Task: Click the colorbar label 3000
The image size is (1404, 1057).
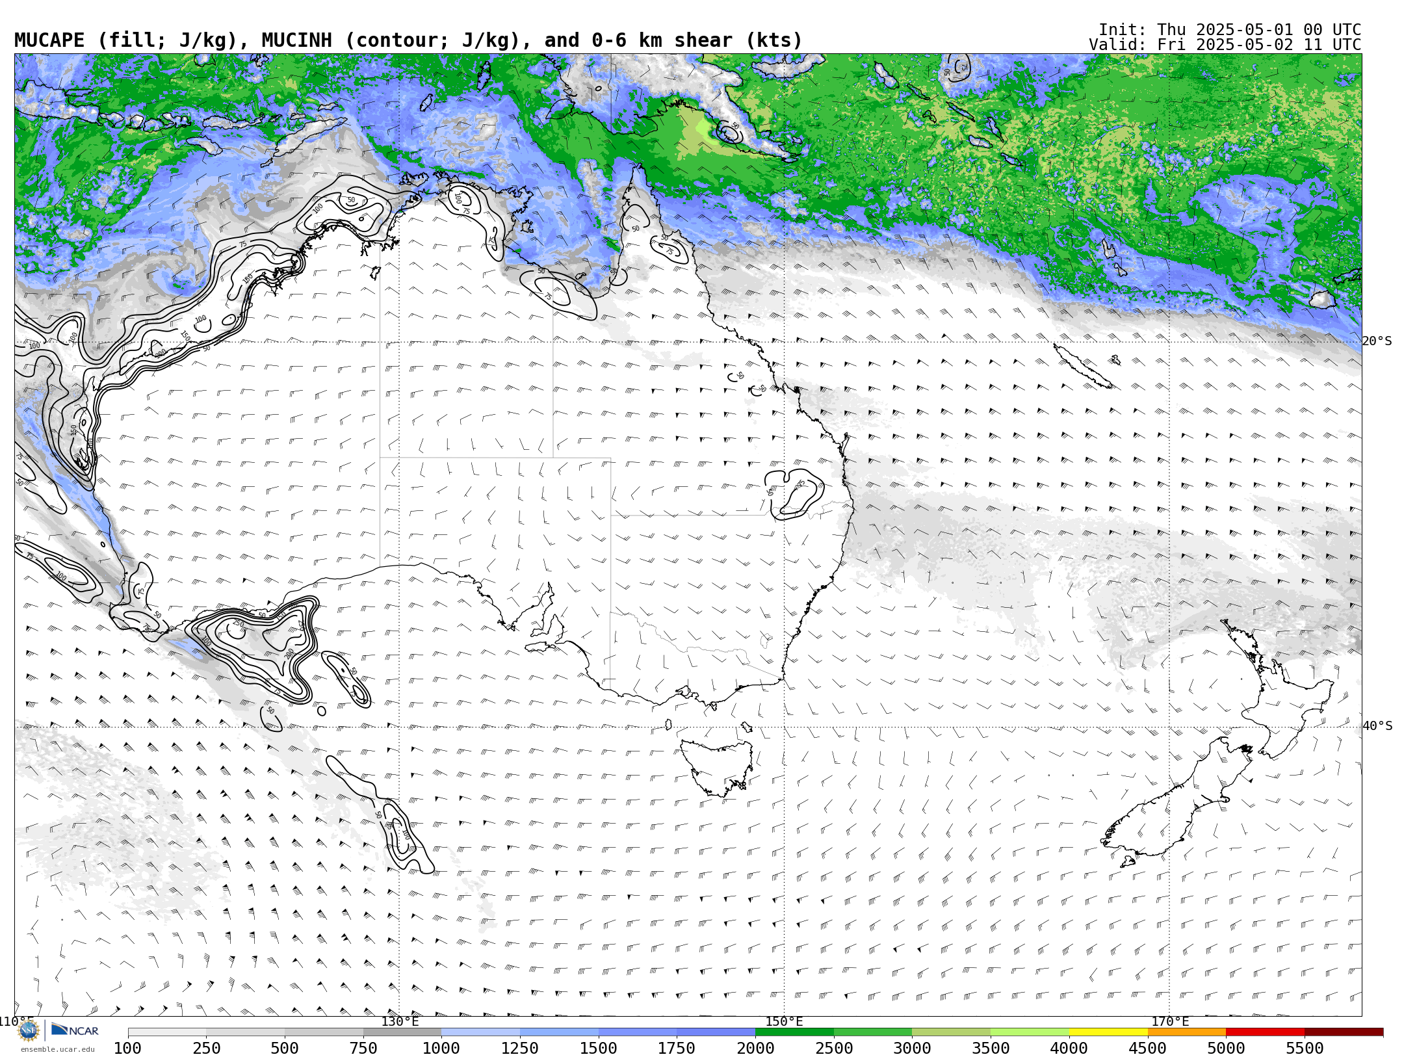Action: pyautogui.click(x=912, y=1048)
